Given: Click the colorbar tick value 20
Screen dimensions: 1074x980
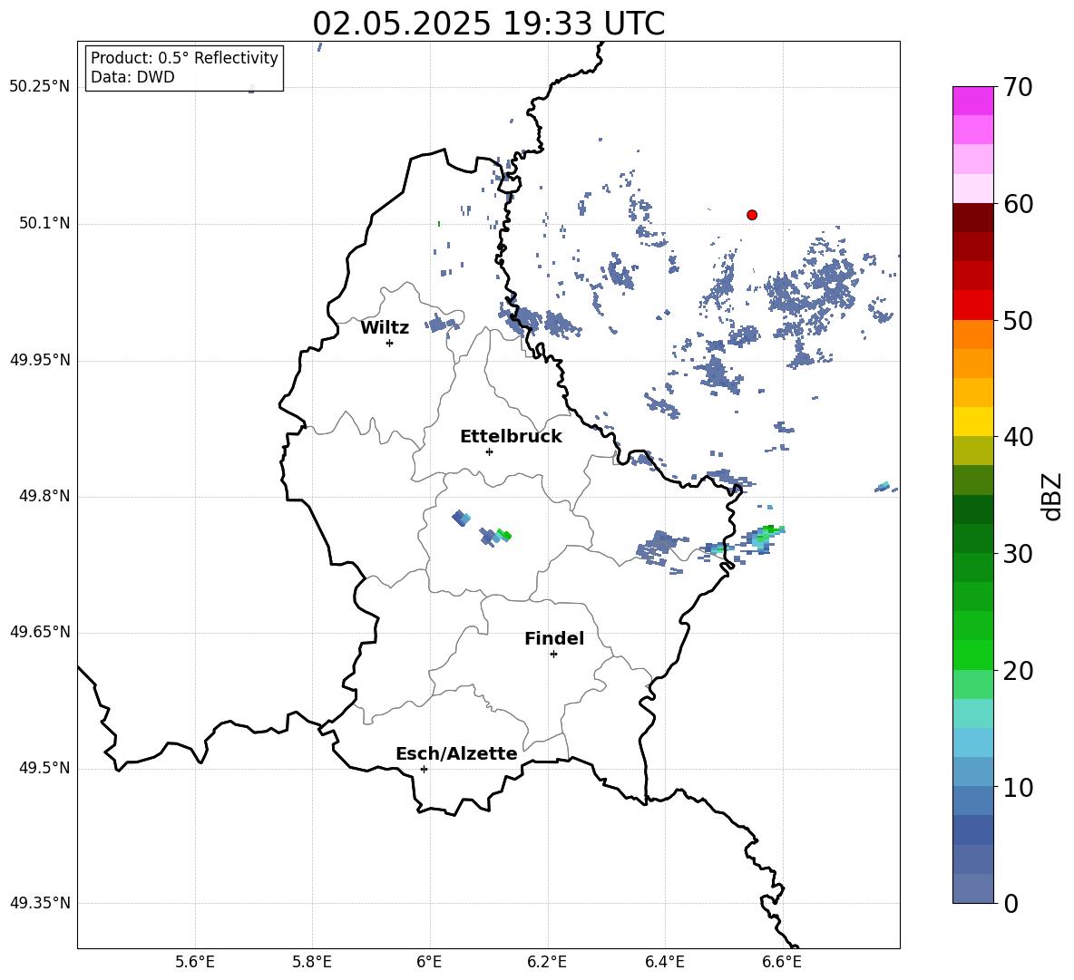Looking at the screenshot, I should coord(1018,671).
